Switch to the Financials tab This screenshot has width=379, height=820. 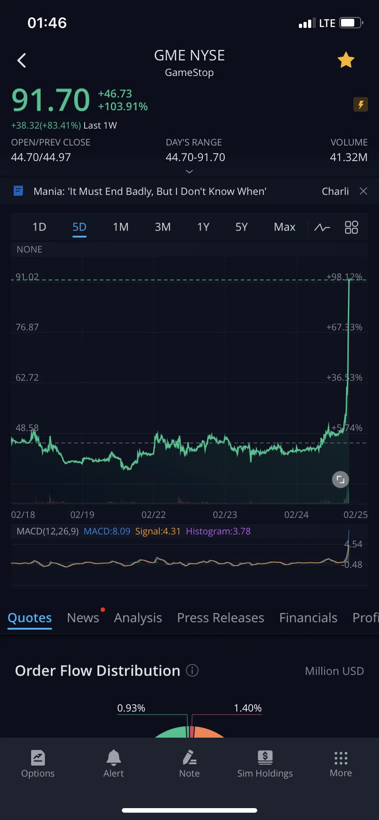click(x=308, y=618)
